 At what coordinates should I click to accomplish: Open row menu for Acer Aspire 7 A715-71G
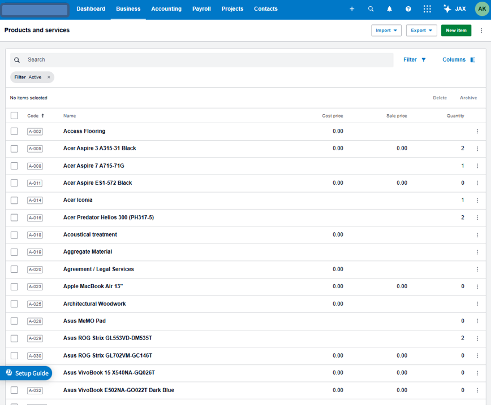(477, 166)
